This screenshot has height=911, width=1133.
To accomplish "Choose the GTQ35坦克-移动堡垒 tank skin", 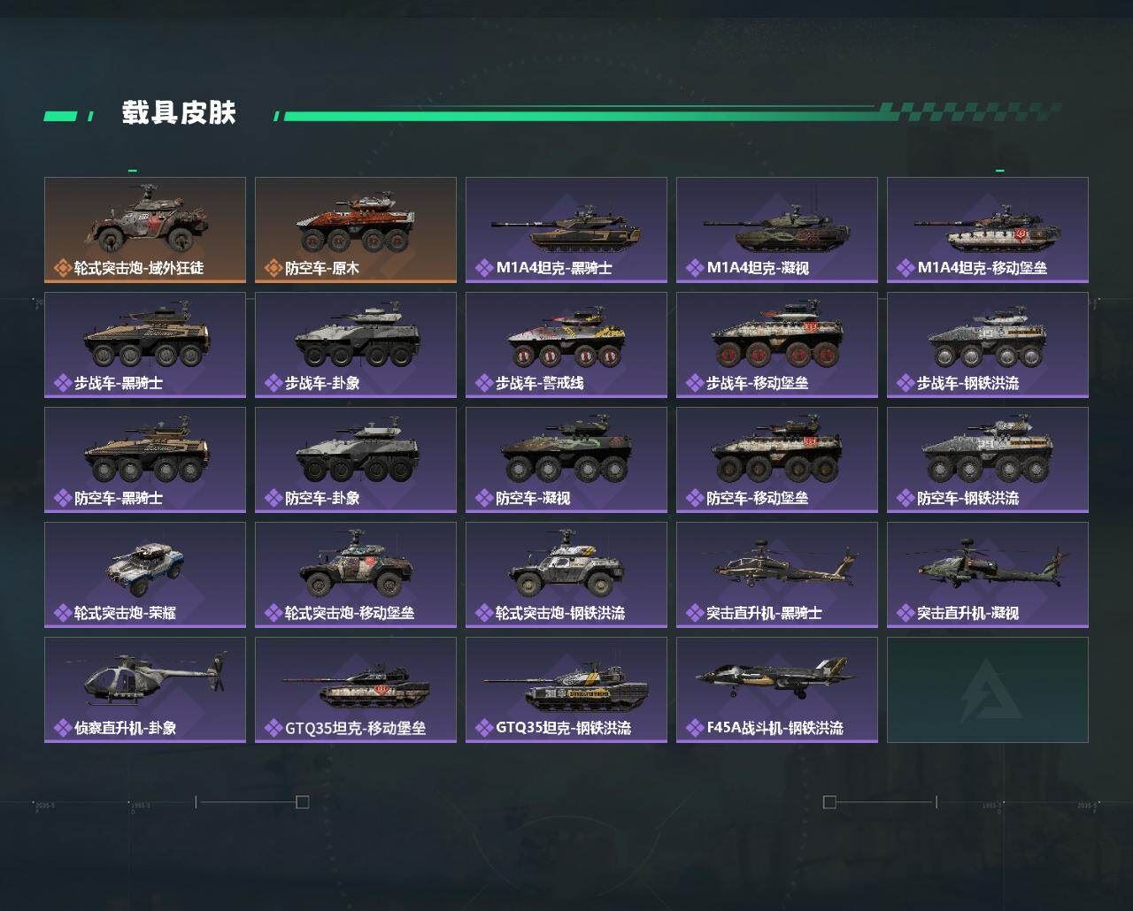I will coord(356,690).
